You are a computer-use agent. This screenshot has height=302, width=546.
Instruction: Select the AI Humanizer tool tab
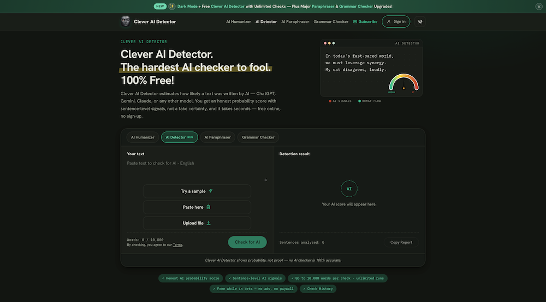click(143, 137)
